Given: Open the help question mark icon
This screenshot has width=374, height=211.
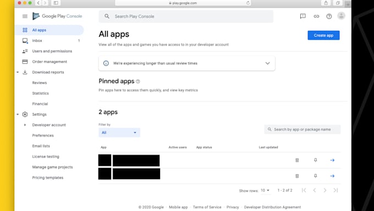Looking at the screenshot, I should tap(329, 16).
